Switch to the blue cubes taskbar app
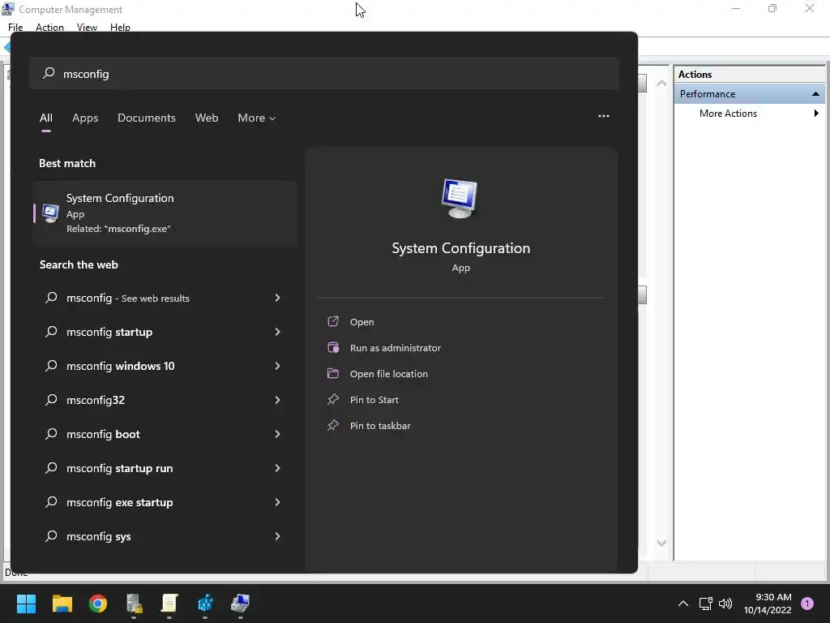 (x=205, y=604)
